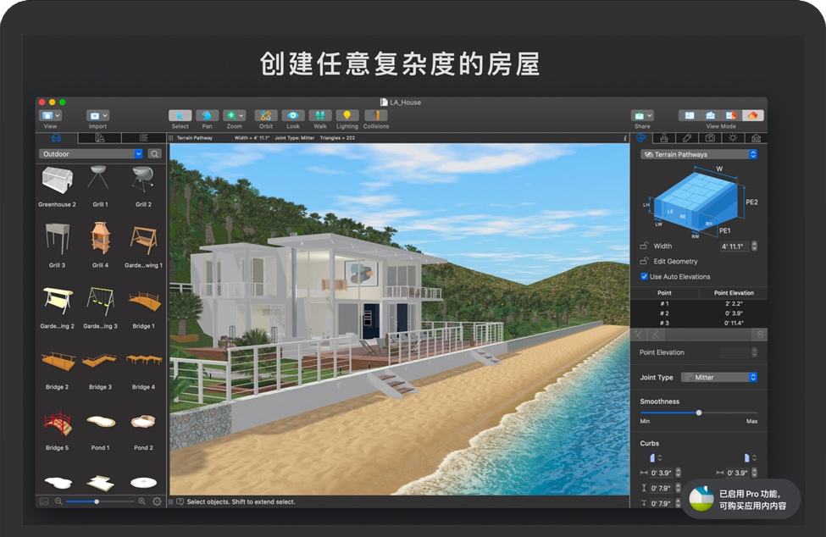Click the Point Elevation stepper
This screenshot has width=826, height=537.
coord(754,352)
